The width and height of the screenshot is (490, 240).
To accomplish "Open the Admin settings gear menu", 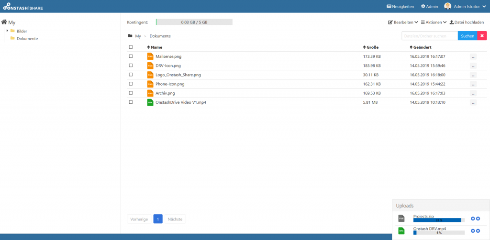I will (429, 6).
